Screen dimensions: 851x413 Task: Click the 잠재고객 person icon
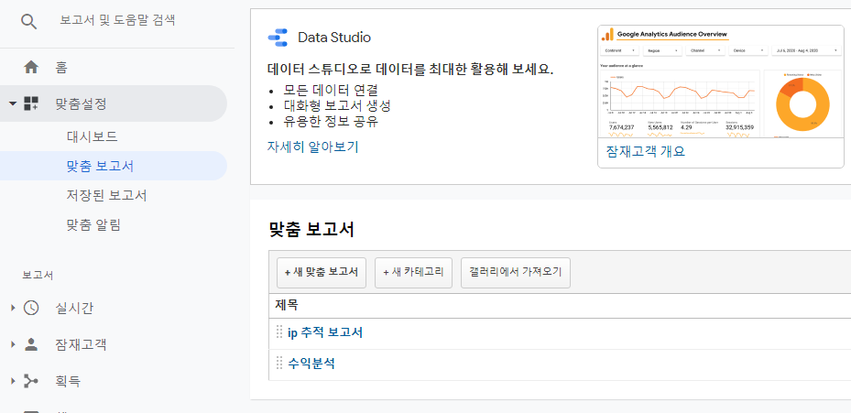(x=31, y=344)
